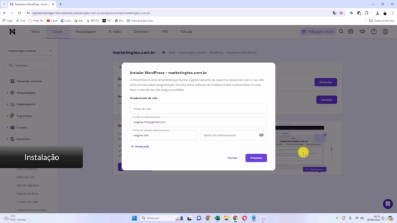Screen dimensions: 397x223
Task: Go back in browser history
Action: 4,13
